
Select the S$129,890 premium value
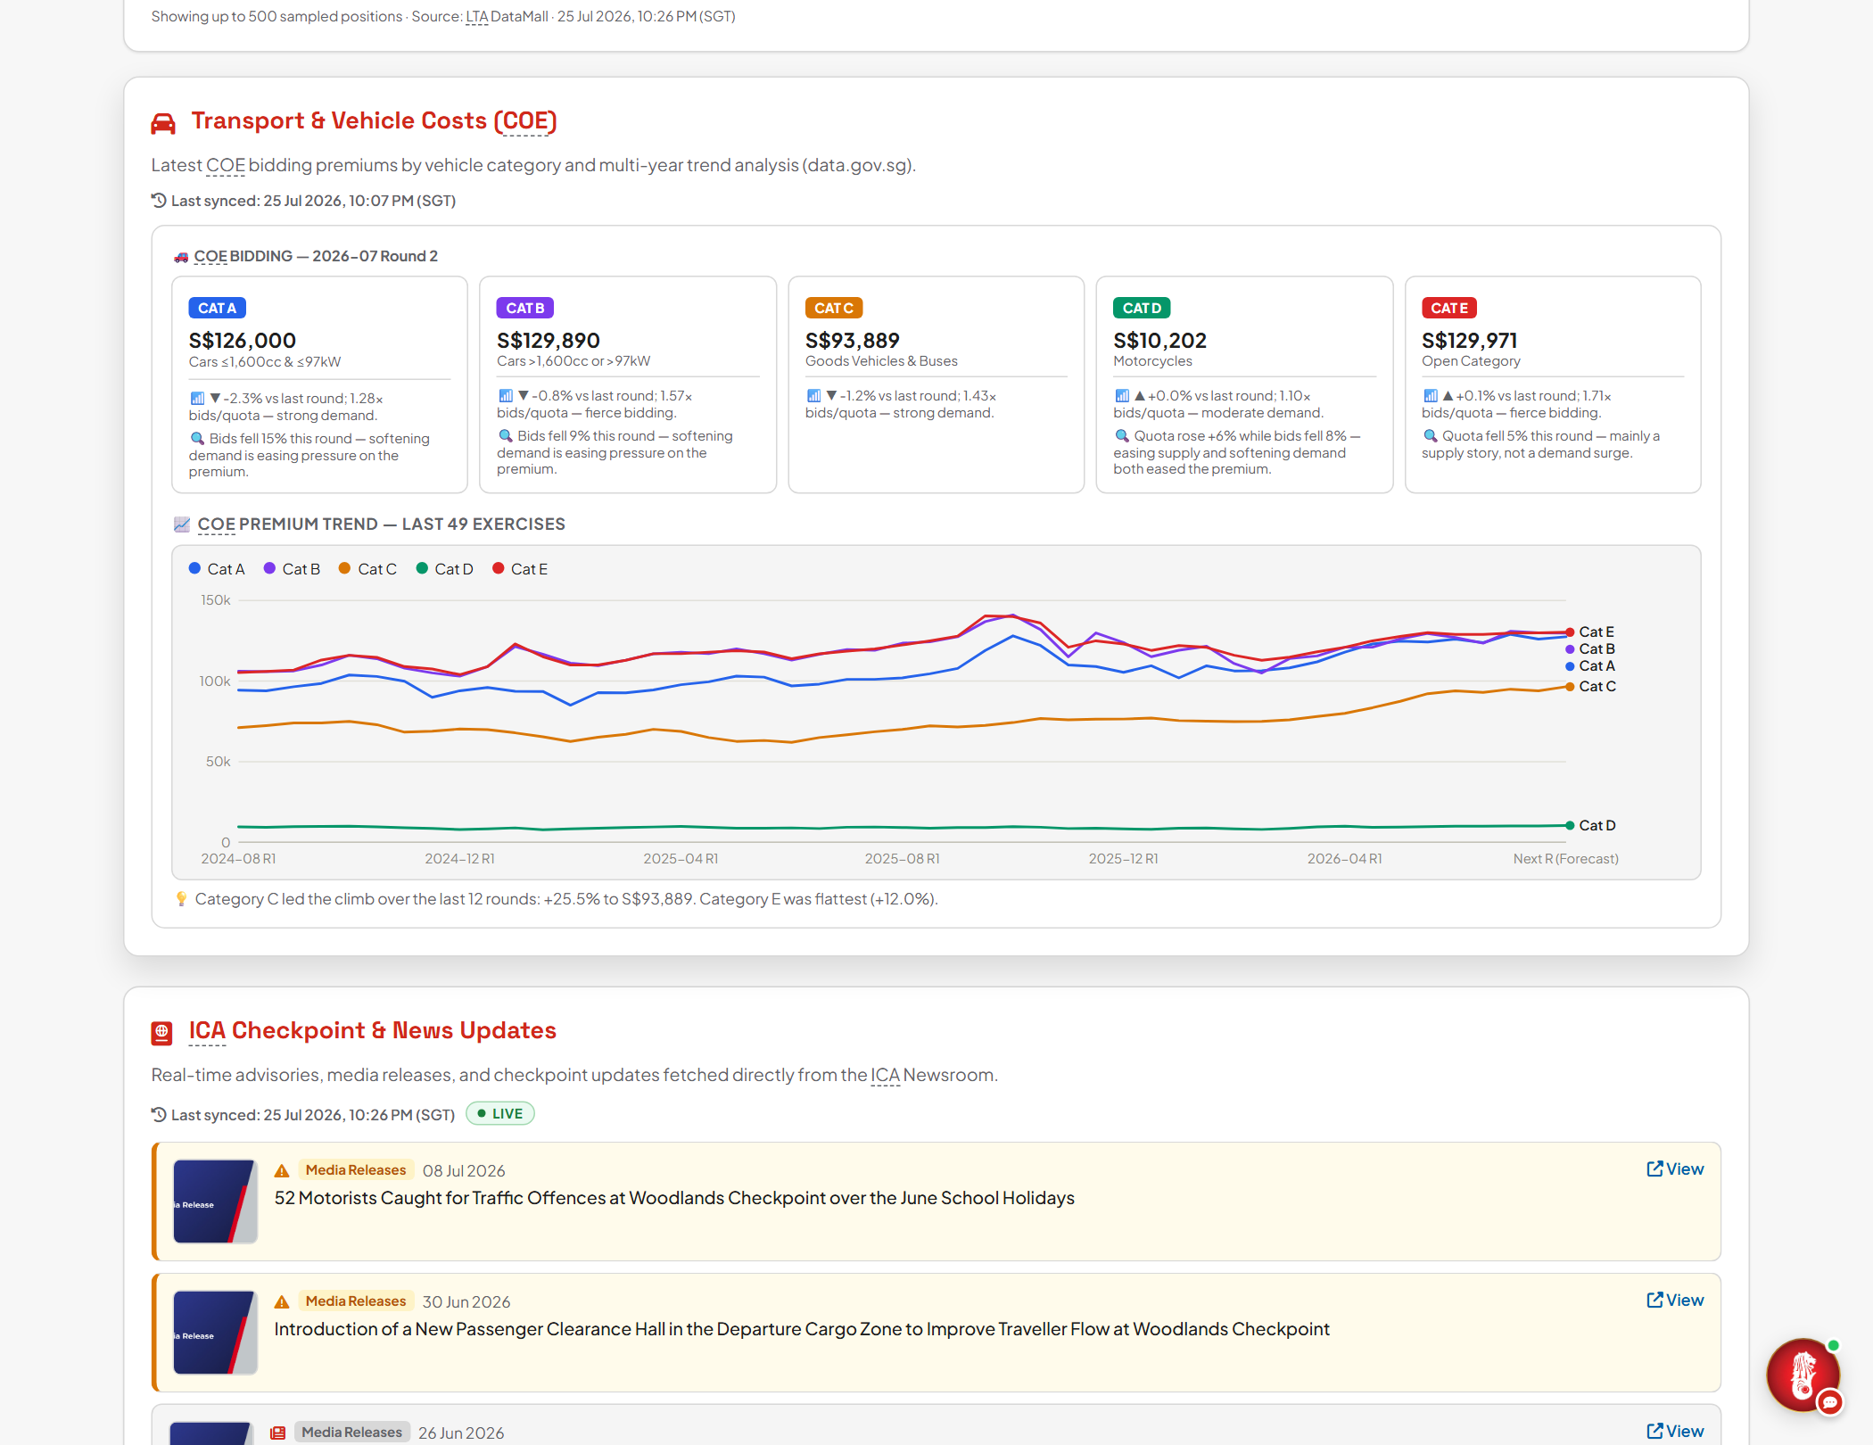(x=549, y=341)
